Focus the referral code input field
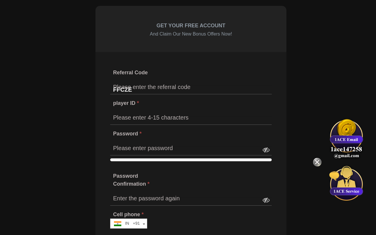Viewport: 376px width, 235px height. point(191,87)
